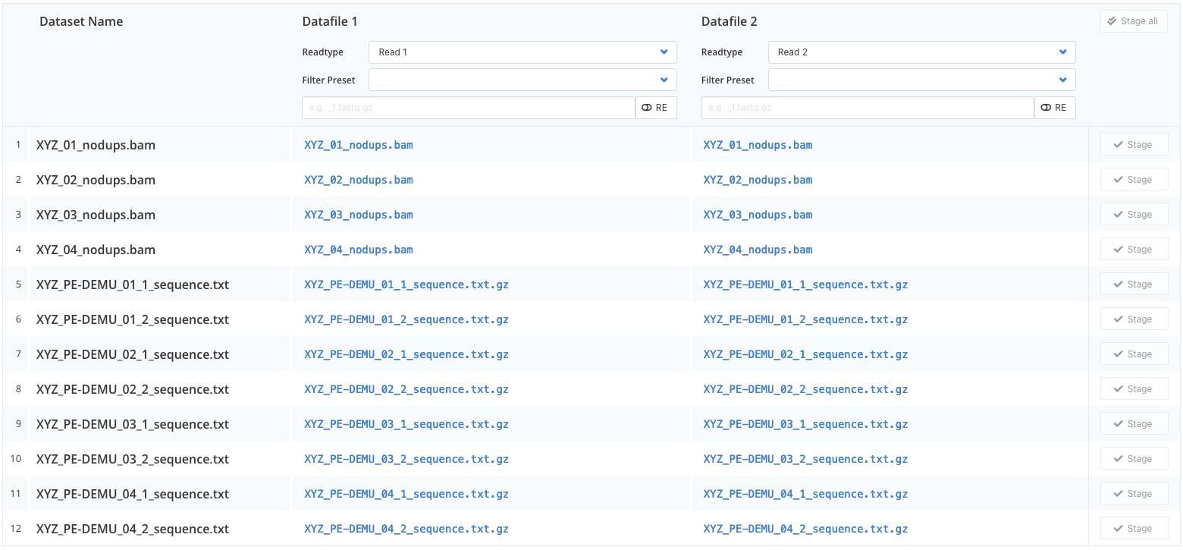Click Datafile 2 link XYZ_PE-DEMU_04_2_sequence.txt.gz
This screenshot has height=550, width=1183.
click(805, 529)
